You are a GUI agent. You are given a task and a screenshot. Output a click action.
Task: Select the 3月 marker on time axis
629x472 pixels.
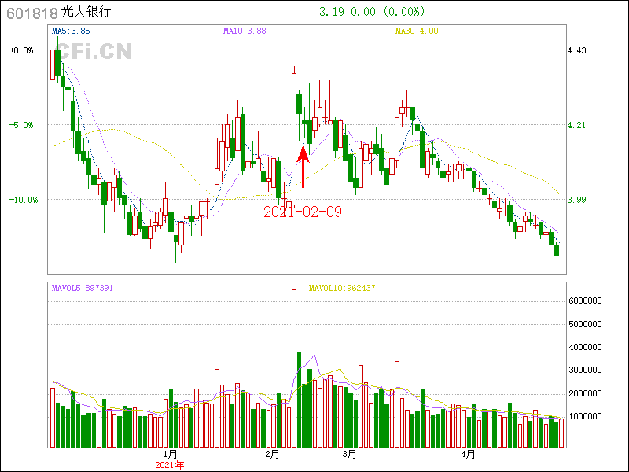coord(348,455)
